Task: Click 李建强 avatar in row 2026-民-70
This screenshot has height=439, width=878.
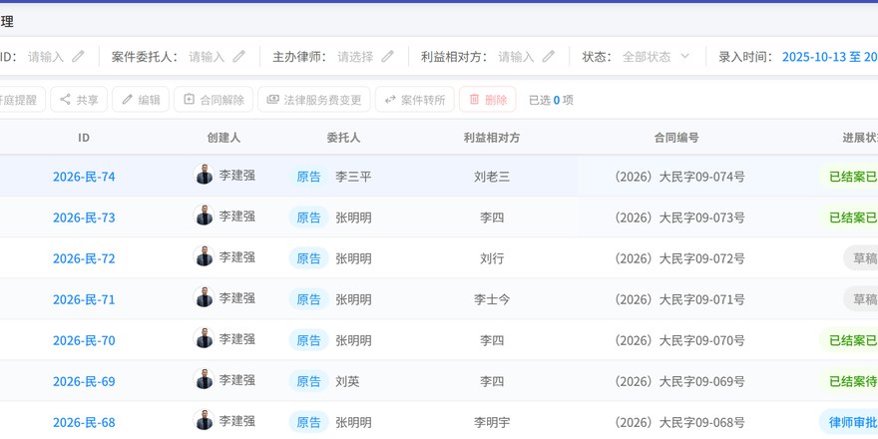Action: coord(204,337)
